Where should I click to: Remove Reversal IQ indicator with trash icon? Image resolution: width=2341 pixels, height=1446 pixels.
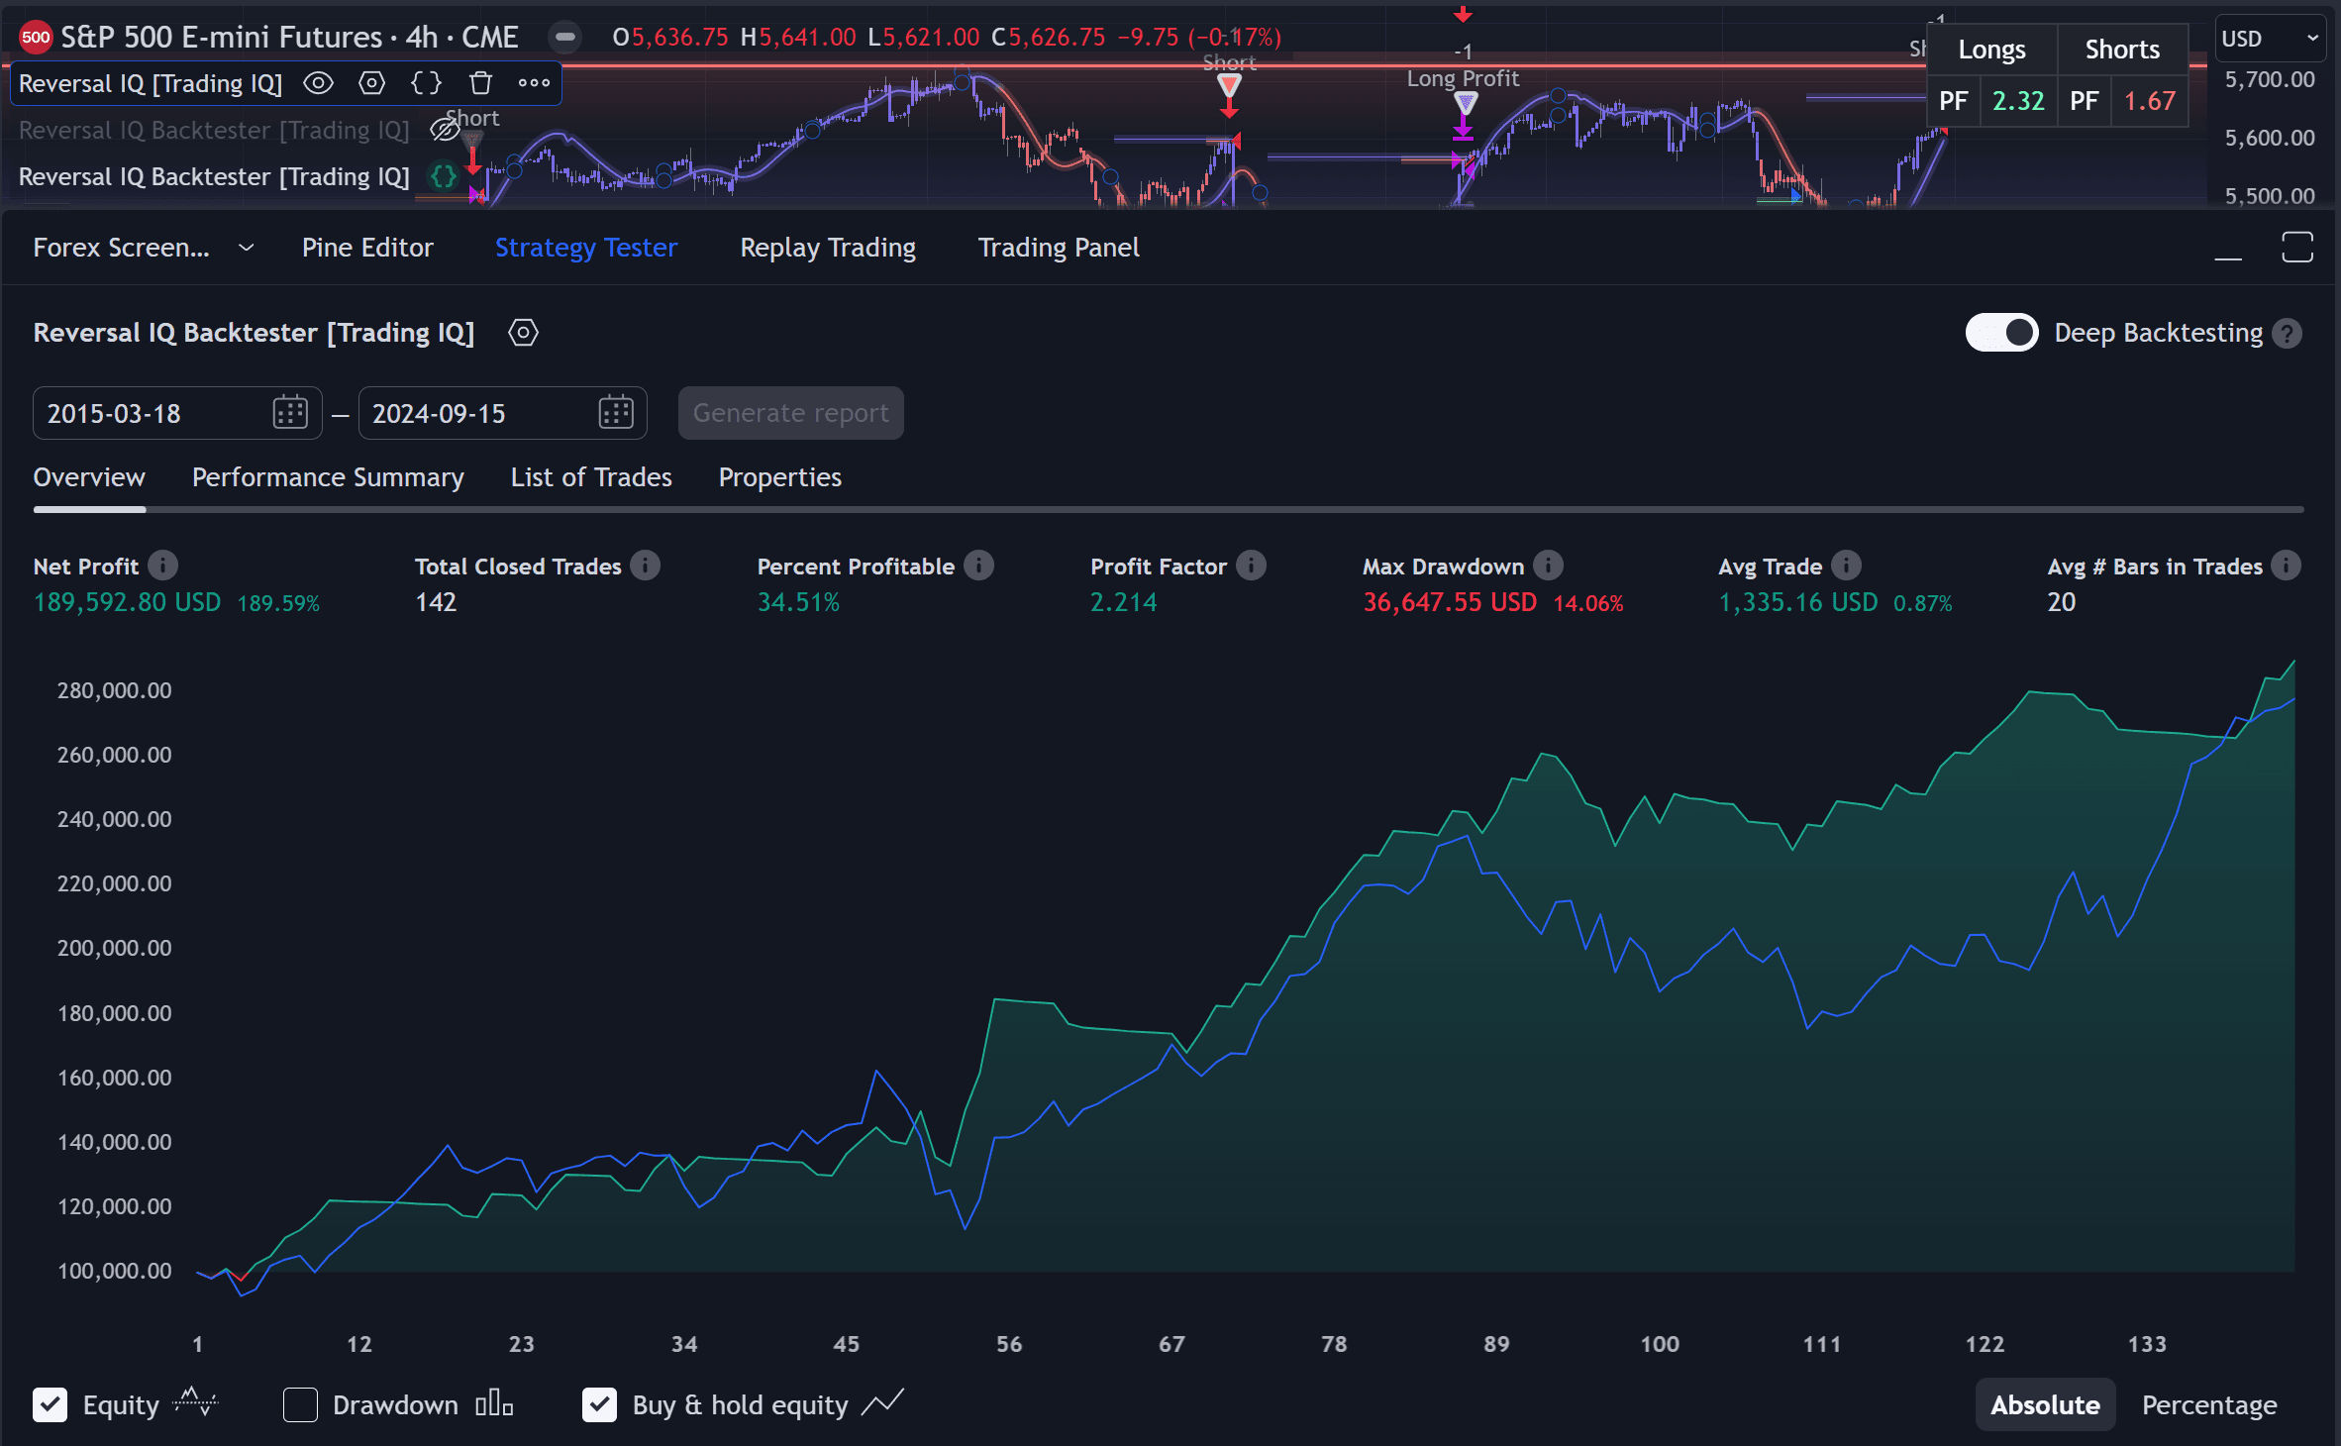[480, 83]
